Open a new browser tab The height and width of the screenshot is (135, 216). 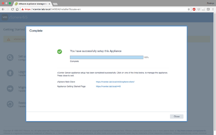pos(55,4)
